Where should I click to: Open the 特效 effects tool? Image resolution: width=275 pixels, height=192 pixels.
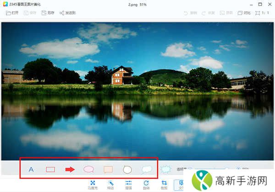[x=110, y=184]
